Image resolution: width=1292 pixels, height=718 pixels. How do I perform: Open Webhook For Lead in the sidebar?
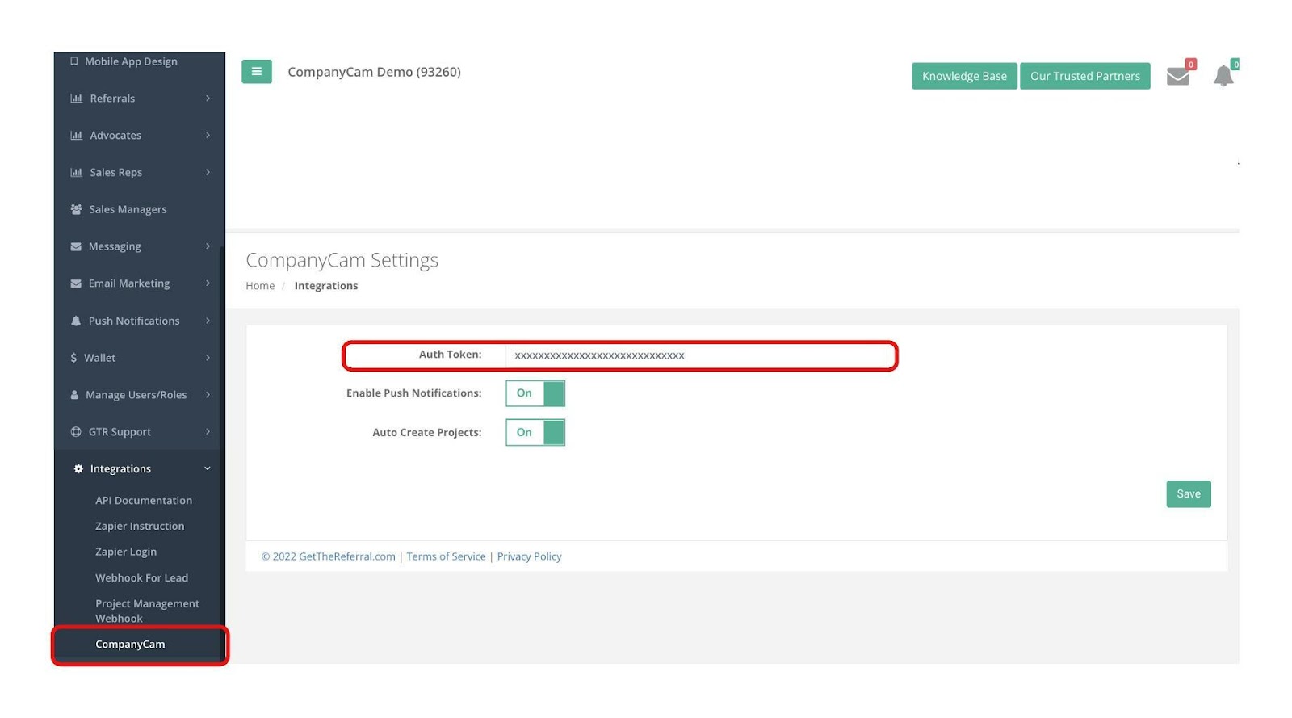(141, 578)
